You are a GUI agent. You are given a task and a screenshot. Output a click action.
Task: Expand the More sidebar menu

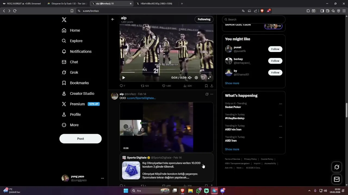tap(70, 125)
